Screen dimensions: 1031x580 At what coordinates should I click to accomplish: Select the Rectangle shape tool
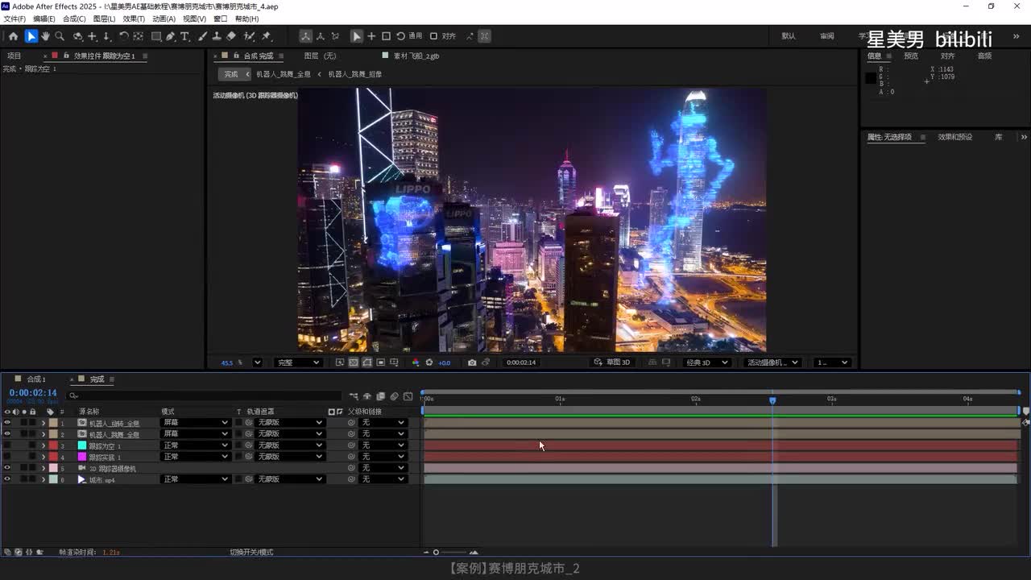pyautogui.click(x=156, y=36)
